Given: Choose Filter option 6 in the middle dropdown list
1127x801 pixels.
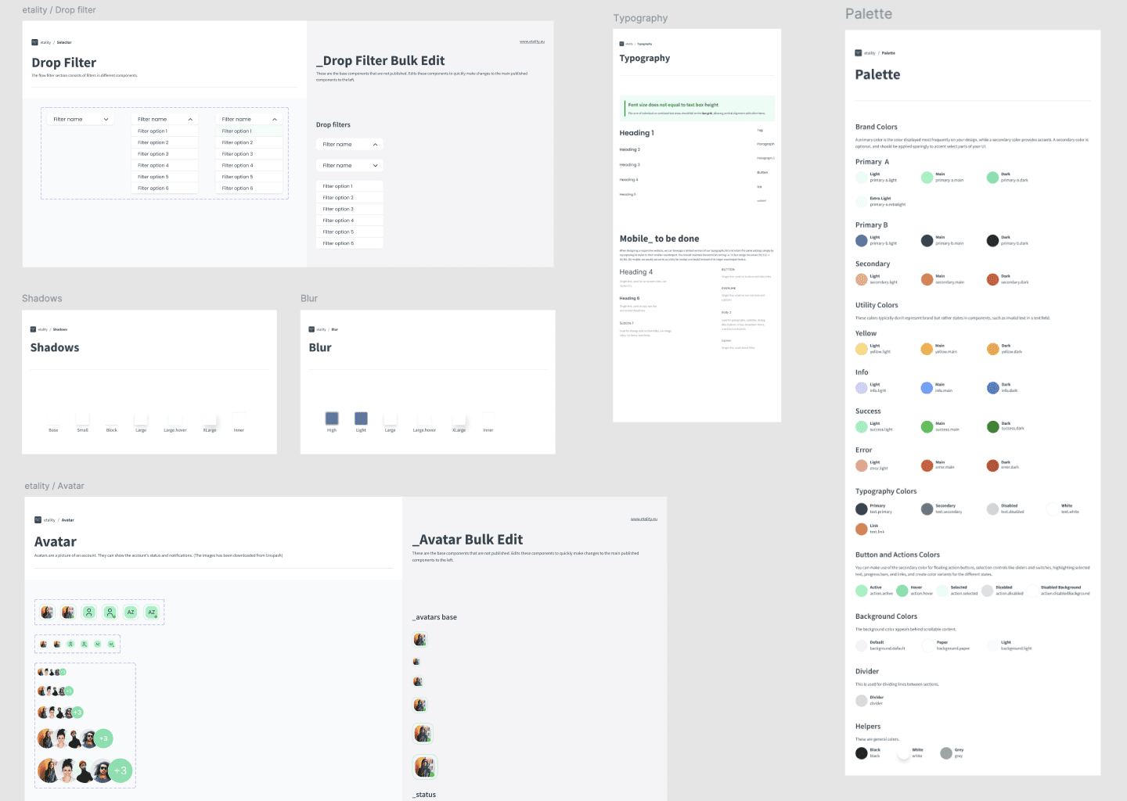Looking at the screenshot, I should (165, 189).
